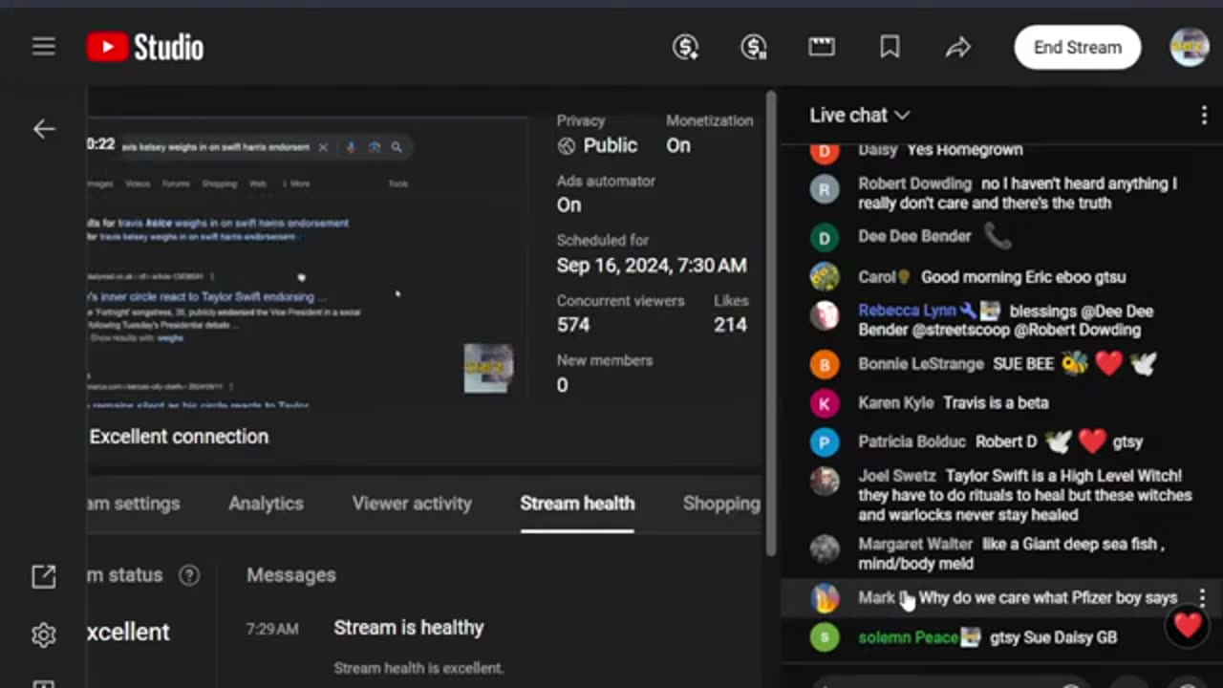Open the second dollar revenue icon
1223x688 pixels.
tap(754, 47)
